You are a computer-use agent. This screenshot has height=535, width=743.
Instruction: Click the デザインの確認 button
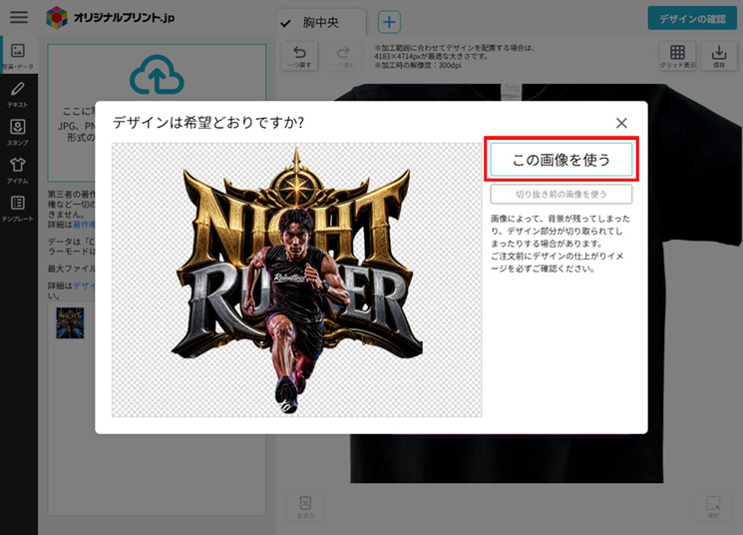pos(692,19)
